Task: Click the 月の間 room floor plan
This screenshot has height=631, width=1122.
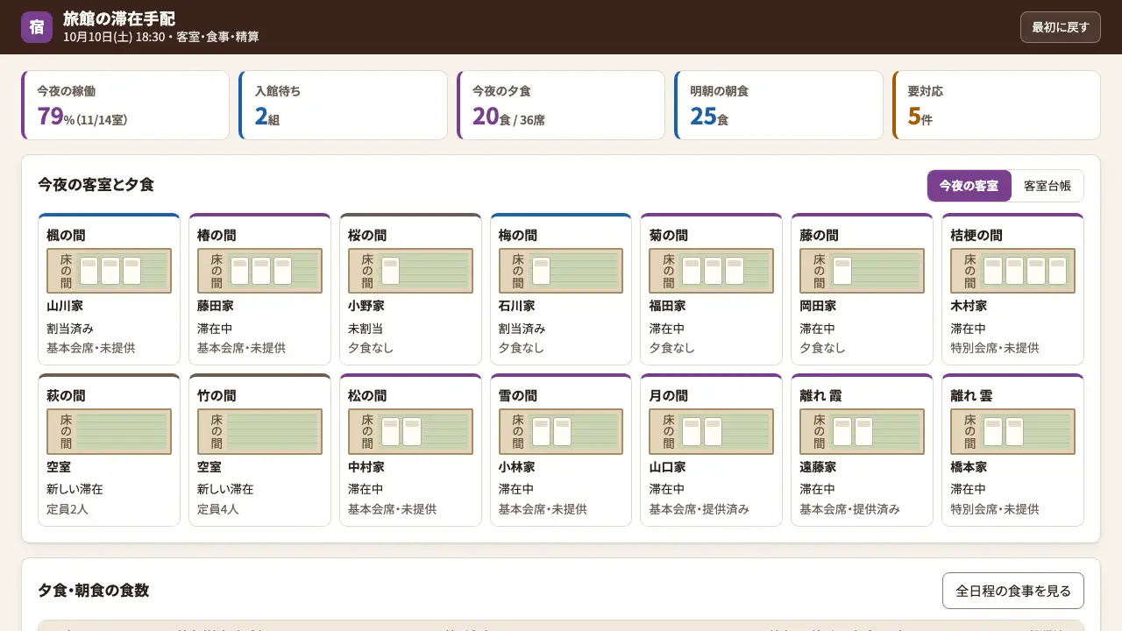Action: [x=711, y=431]
